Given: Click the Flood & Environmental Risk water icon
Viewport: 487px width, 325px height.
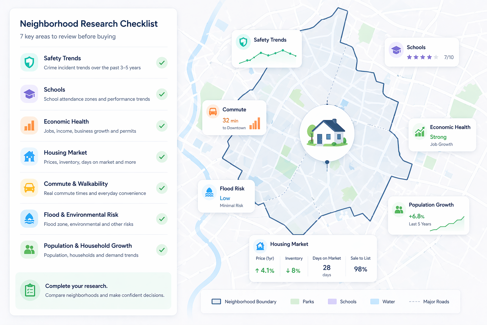Looking at the screenshot, I should pos(29,219).
